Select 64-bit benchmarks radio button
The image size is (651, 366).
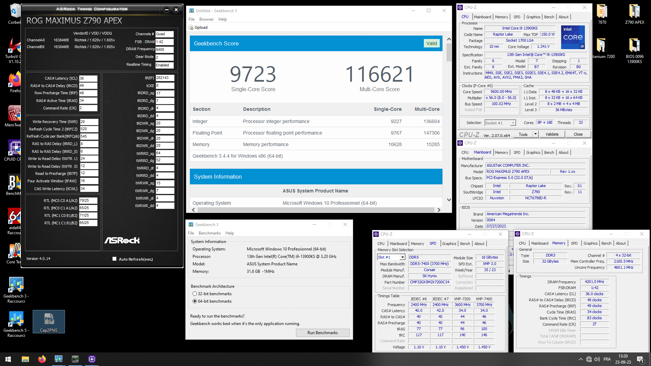pyautogui.click(x=195, y=301)
